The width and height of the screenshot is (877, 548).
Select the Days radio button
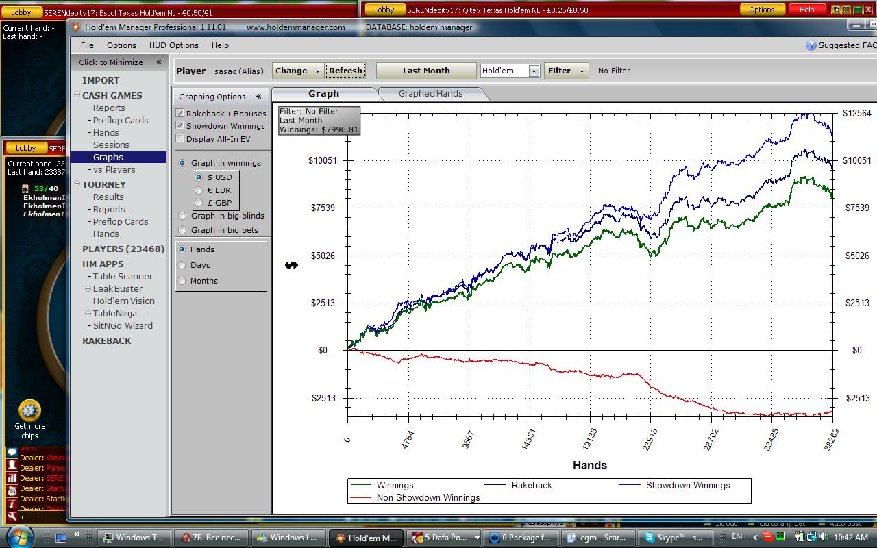[x=182, y=265]
